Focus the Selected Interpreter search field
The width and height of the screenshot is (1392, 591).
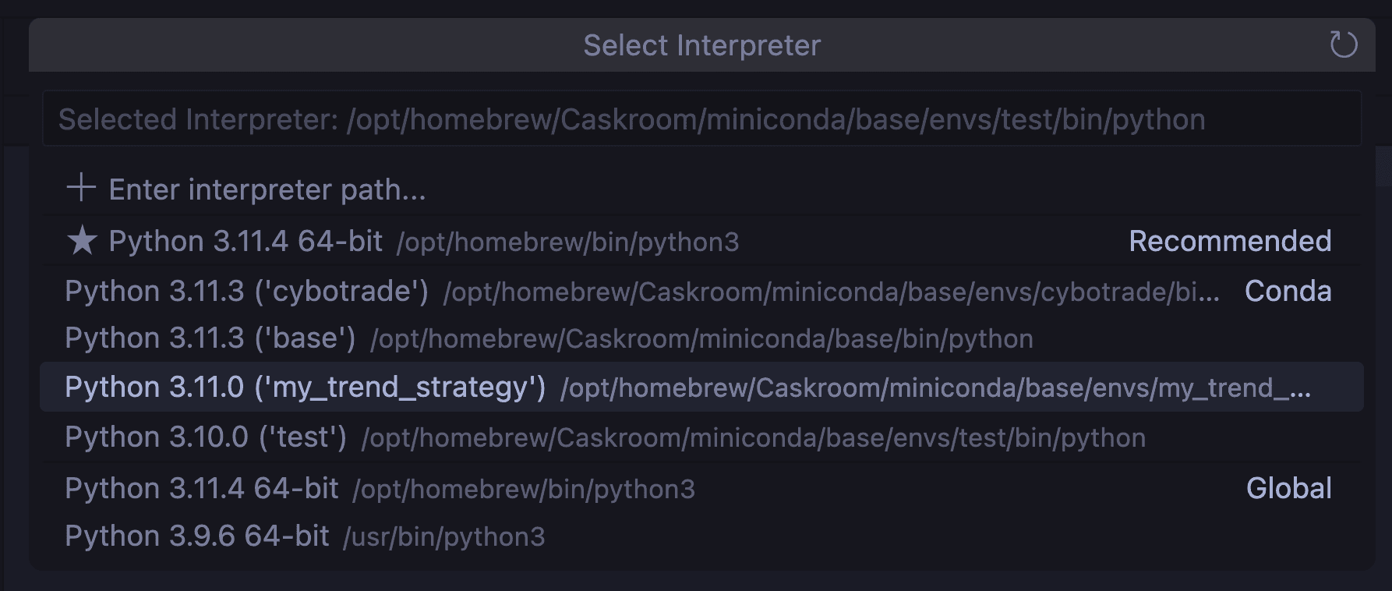click(x=701, y=119)
